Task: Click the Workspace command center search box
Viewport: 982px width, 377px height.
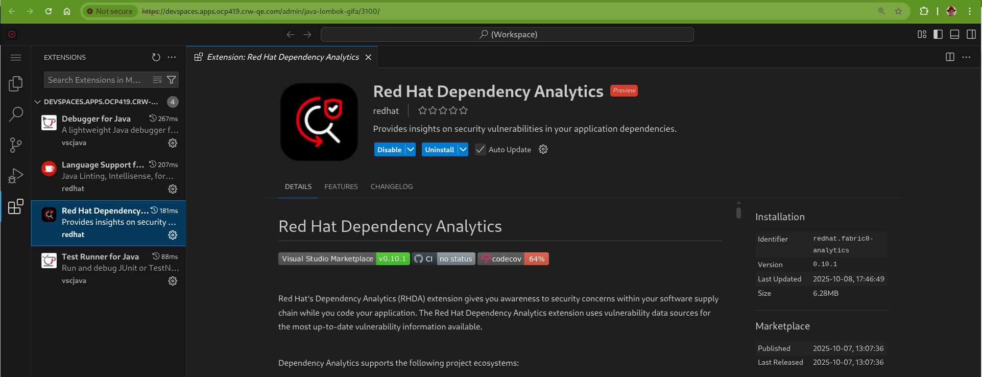Action: coord(507,34)
